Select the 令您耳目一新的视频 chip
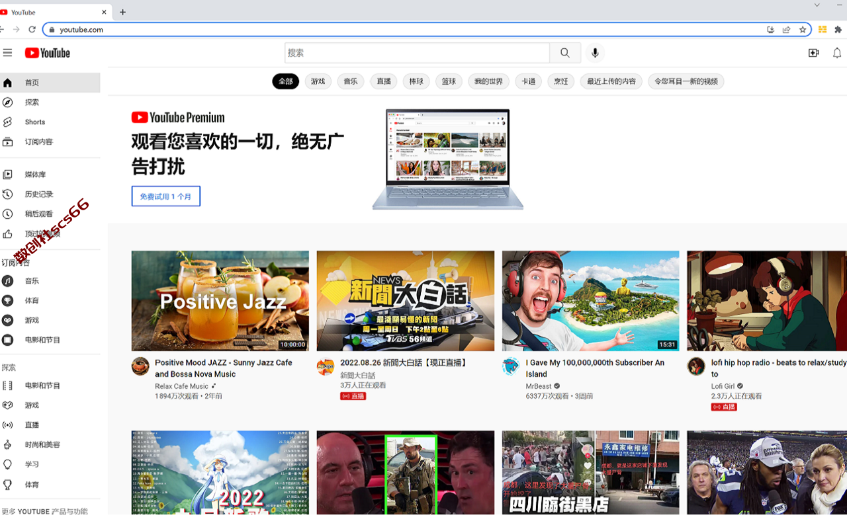The height and width of the screenshot is (529, 847). click(x=686, y=81)
